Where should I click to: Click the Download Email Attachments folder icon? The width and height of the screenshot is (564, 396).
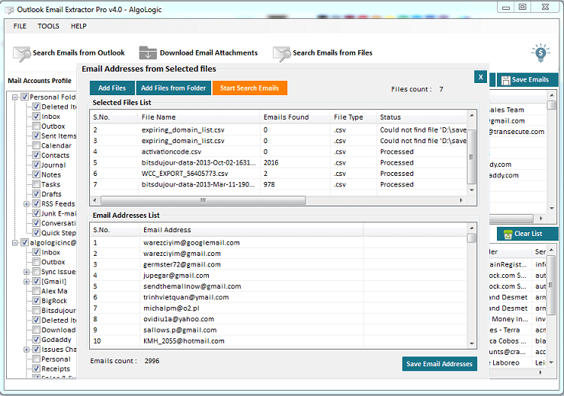[x=148, y=53]
